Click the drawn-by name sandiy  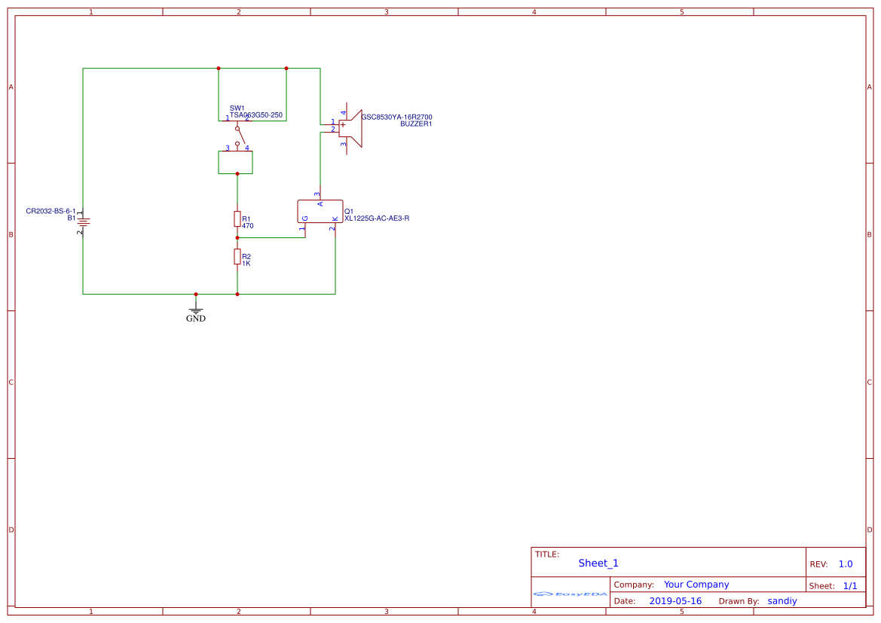[782, 600]
